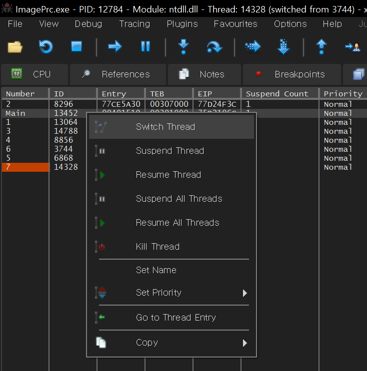Viewport: 367px width, 371px height.
Task: Click the Restart debugging icon
Action: [45, 46]
